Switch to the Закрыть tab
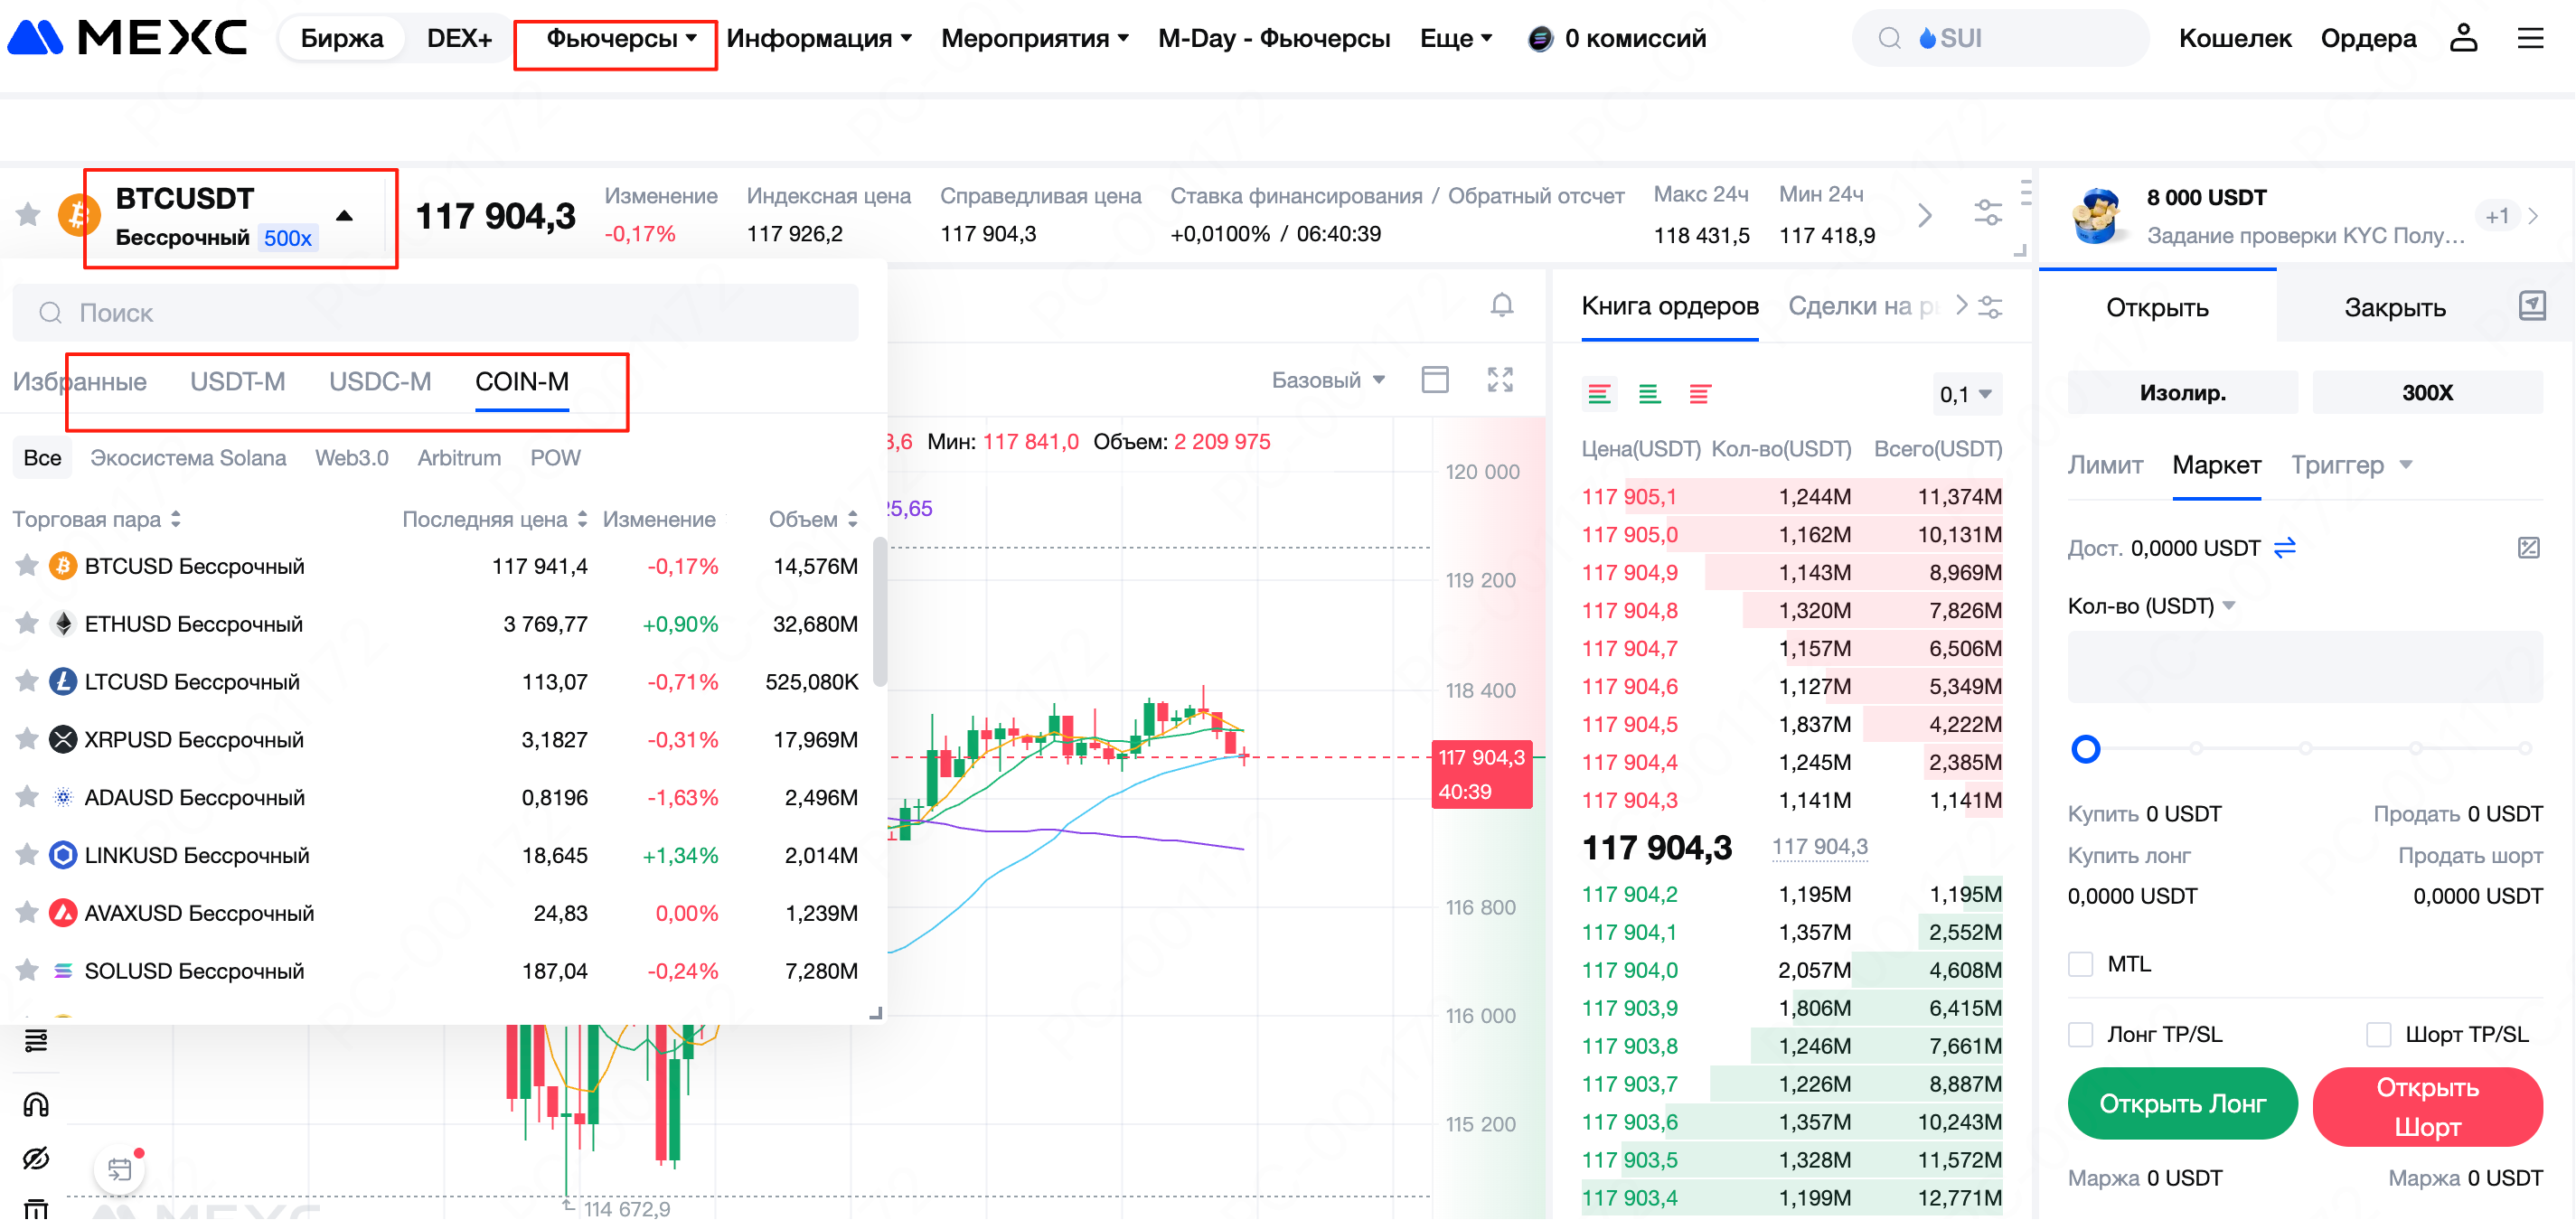Image resolution: width=2576 pixels, height=1220 pixels. click(2394, 307)
